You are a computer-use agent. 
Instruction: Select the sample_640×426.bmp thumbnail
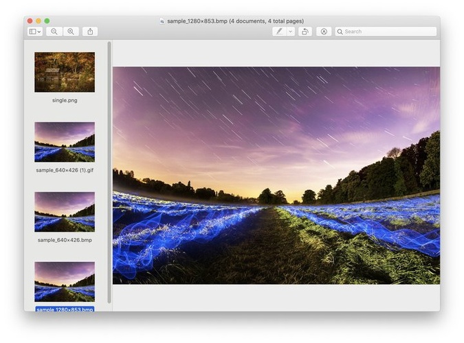point(65,212)
